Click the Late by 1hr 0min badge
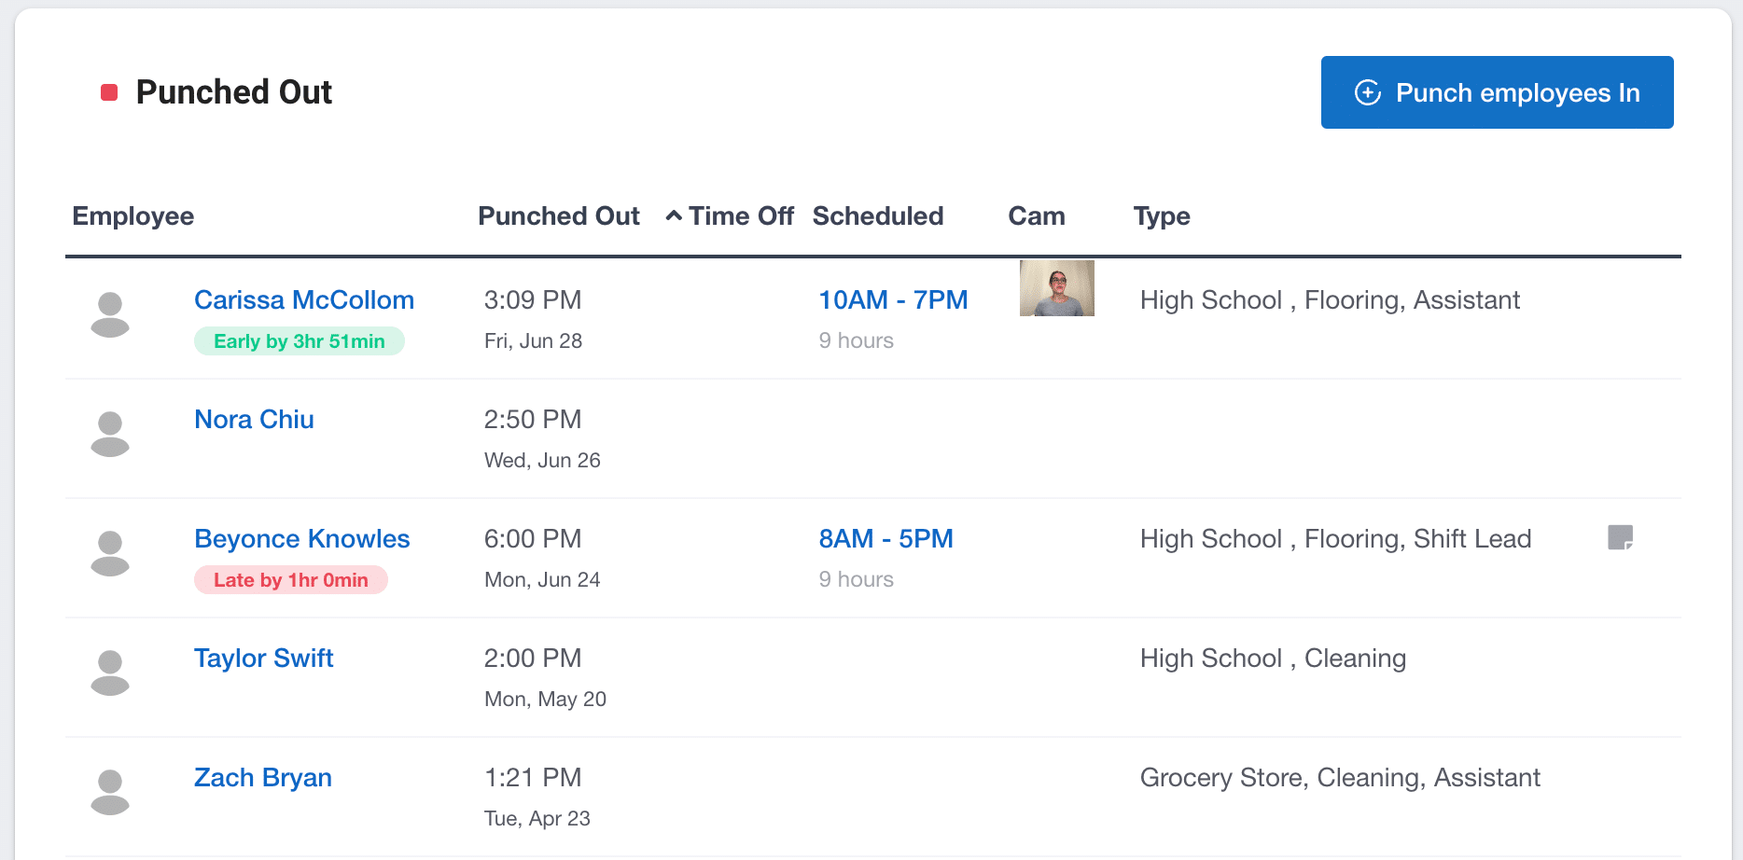The image size is (1743, 860). [290, 580]
